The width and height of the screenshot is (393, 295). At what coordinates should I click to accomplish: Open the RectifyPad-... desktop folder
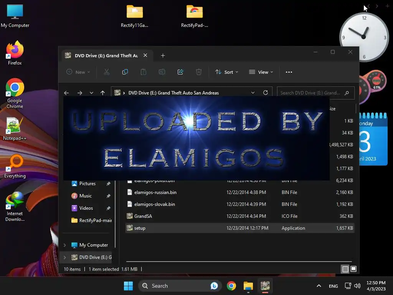[x=195, y=15]
